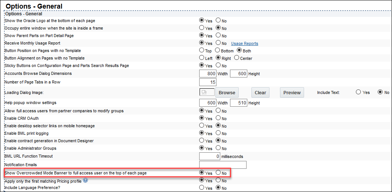Open the Pricing profile help icon

85,180
